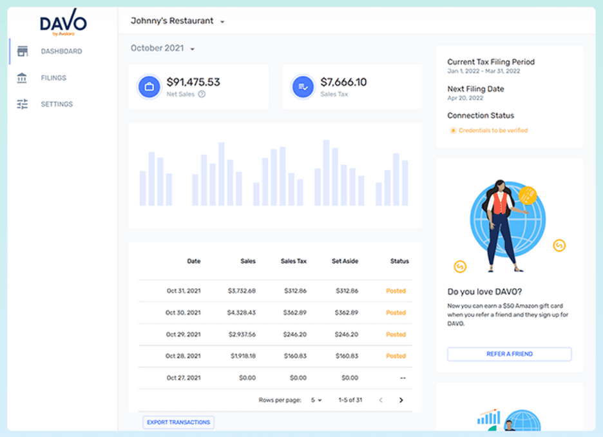The image size is (603, 437).
Task: Click the Settings sliders icon
Action: (23, 104)
